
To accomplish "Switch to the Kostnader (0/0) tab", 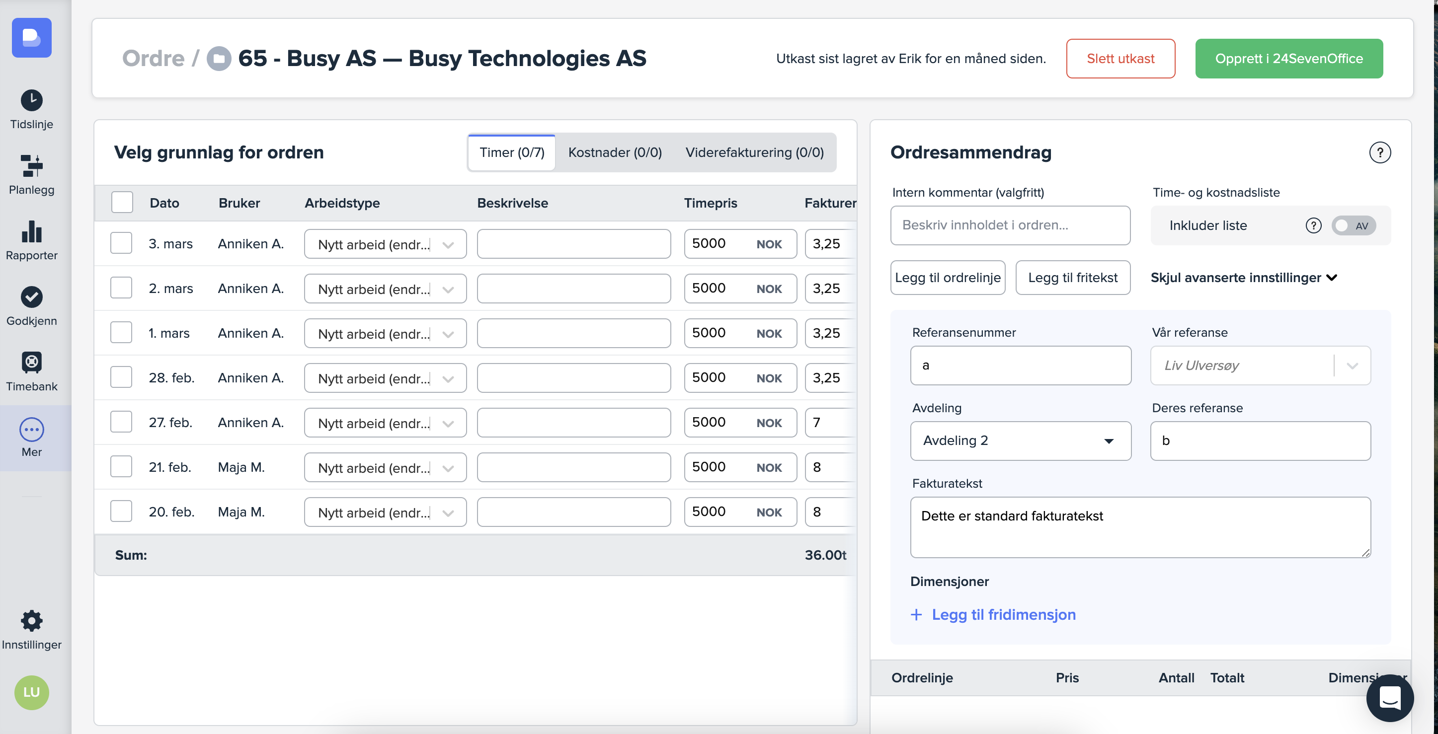I will coord(615,152).
